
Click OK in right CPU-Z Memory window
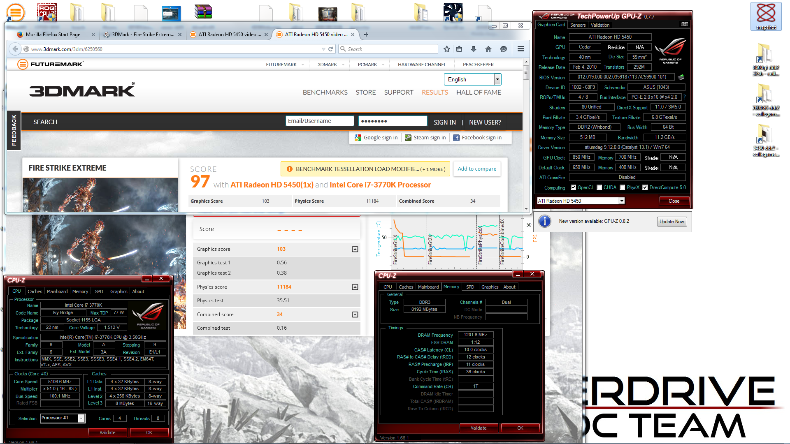point(520,428)
